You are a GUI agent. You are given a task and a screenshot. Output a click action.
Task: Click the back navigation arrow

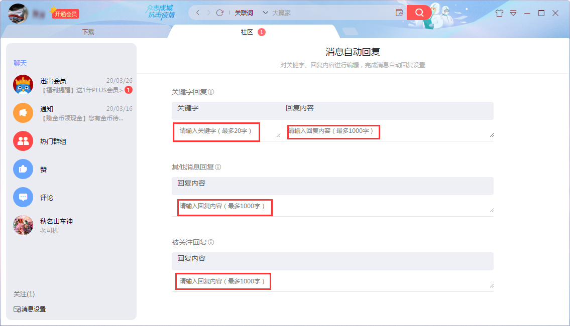(197, 13)
